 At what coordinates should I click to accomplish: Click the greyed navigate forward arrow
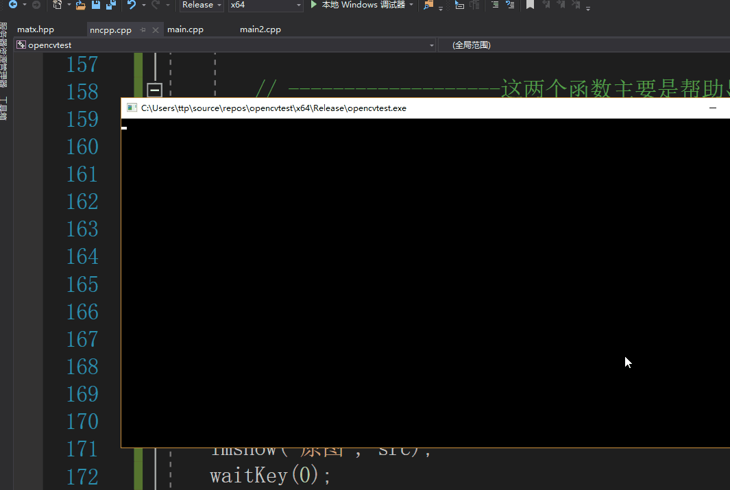coord(36,5)
